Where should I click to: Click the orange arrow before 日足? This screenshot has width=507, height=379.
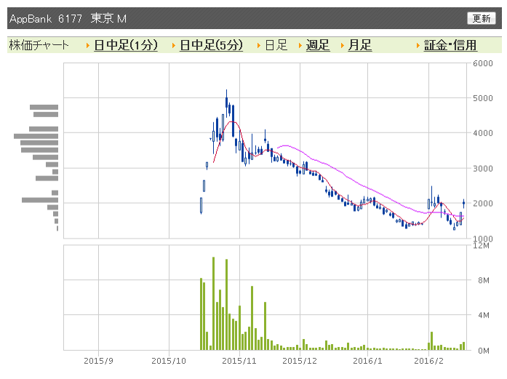click(259, 46)
